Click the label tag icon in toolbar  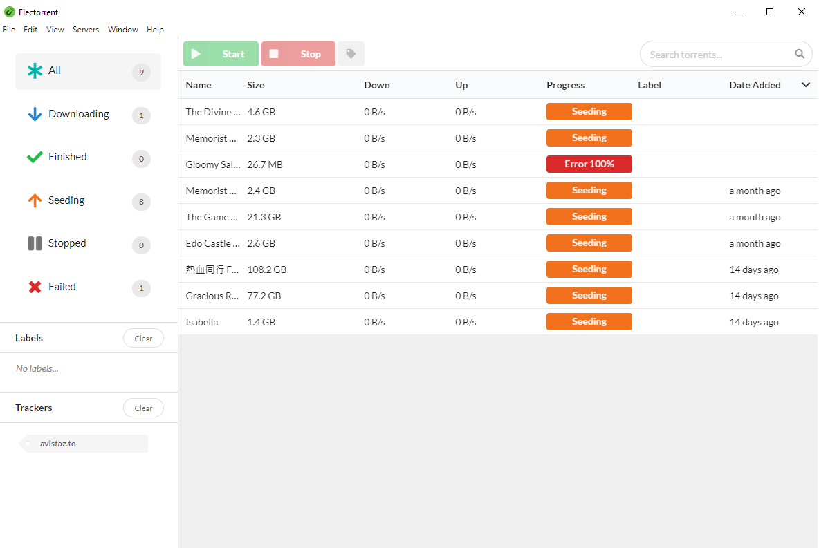tap(351, 54)
